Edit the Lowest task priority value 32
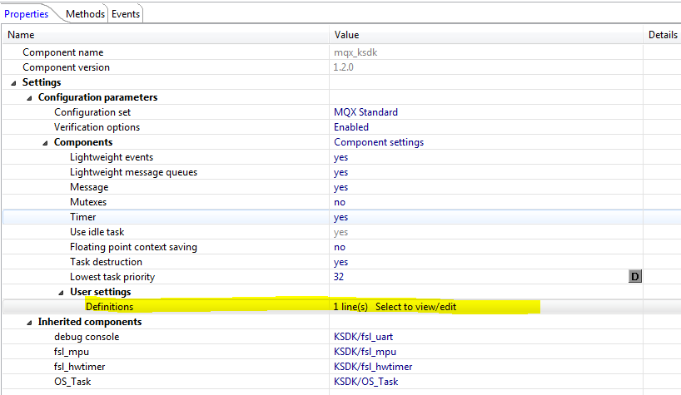 coord(339,277)
